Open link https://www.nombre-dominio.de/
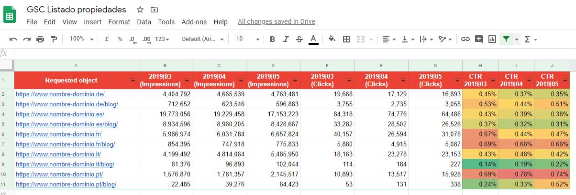Viewport: 576px width, 195px height. point(60,94)
